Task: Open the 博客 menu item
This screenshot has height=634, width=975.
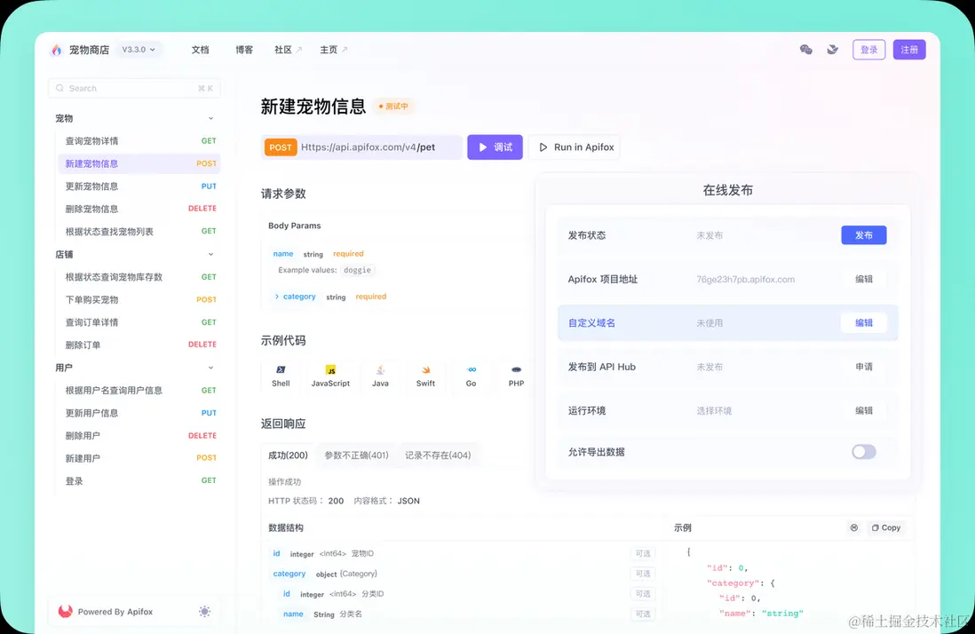Action: pyautogui.click(x=244, y=50)
